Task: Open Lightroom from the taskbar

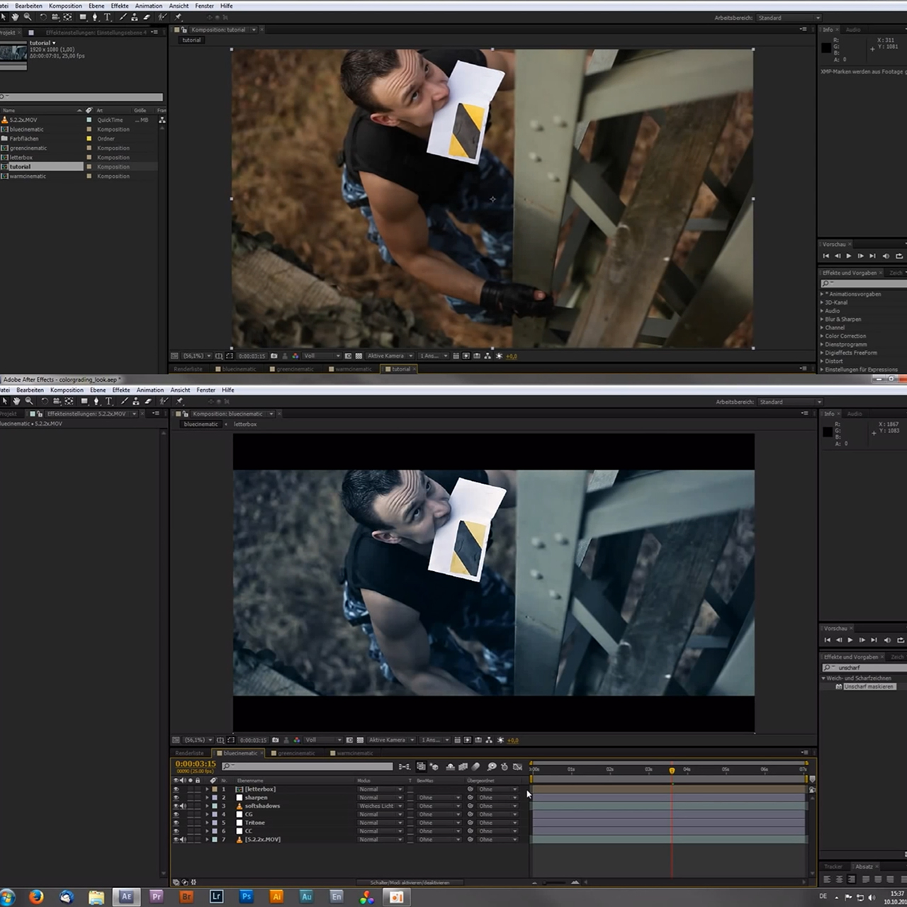Action: pos(216,896)
